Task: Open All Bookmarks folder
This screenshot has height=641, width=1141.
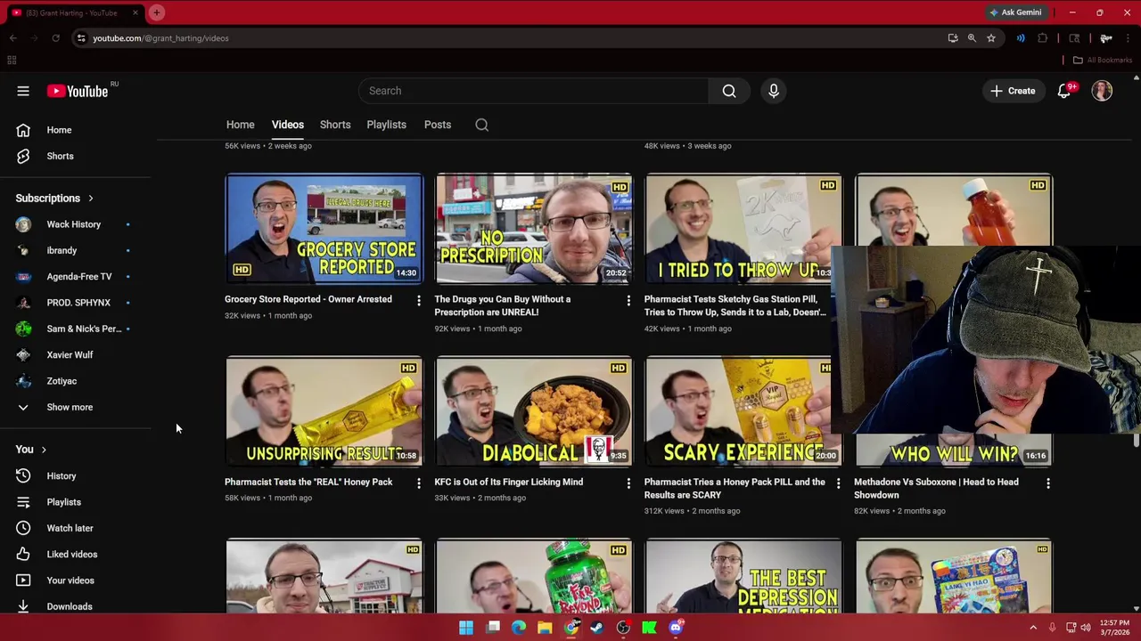Action: pos(1102,60)
